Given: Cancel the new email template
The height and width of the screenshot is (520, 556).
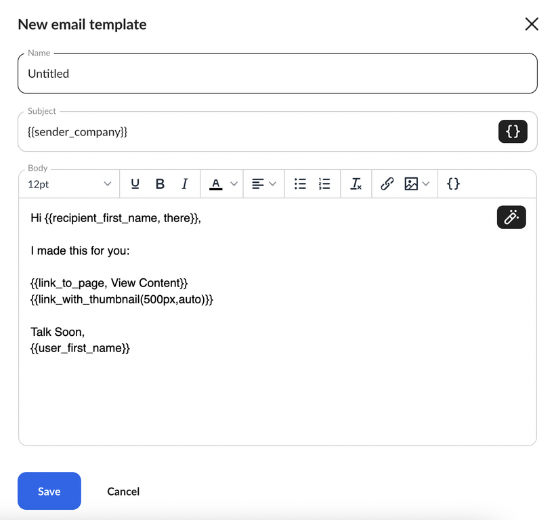Looking at the screenshot, I should (123, 492).
